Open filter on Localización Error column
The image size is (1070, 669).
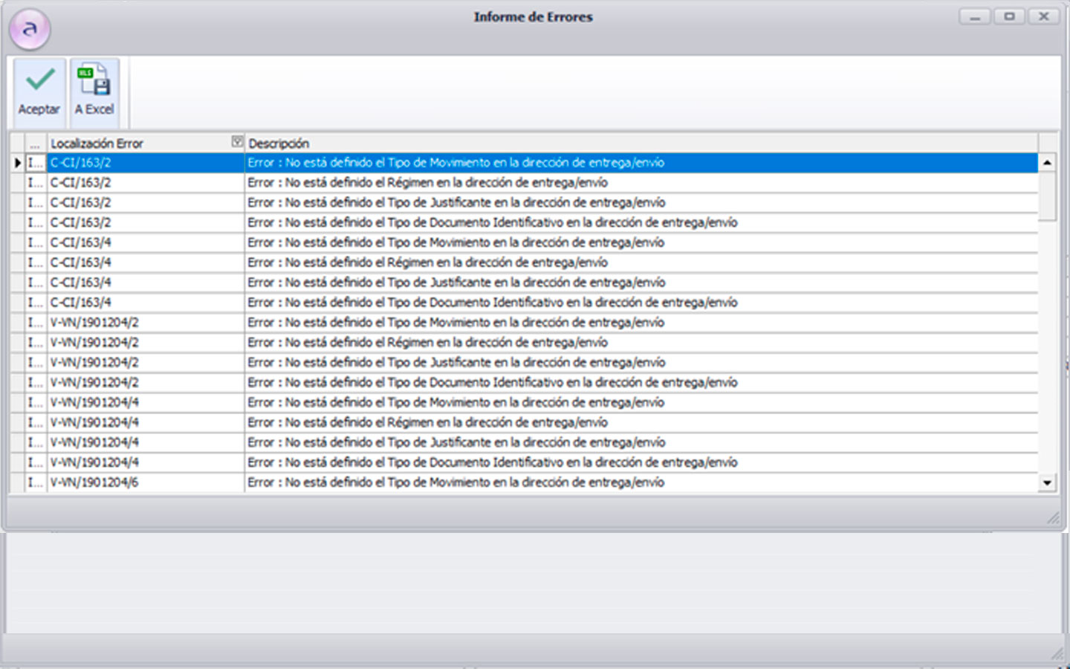[237, 141]
